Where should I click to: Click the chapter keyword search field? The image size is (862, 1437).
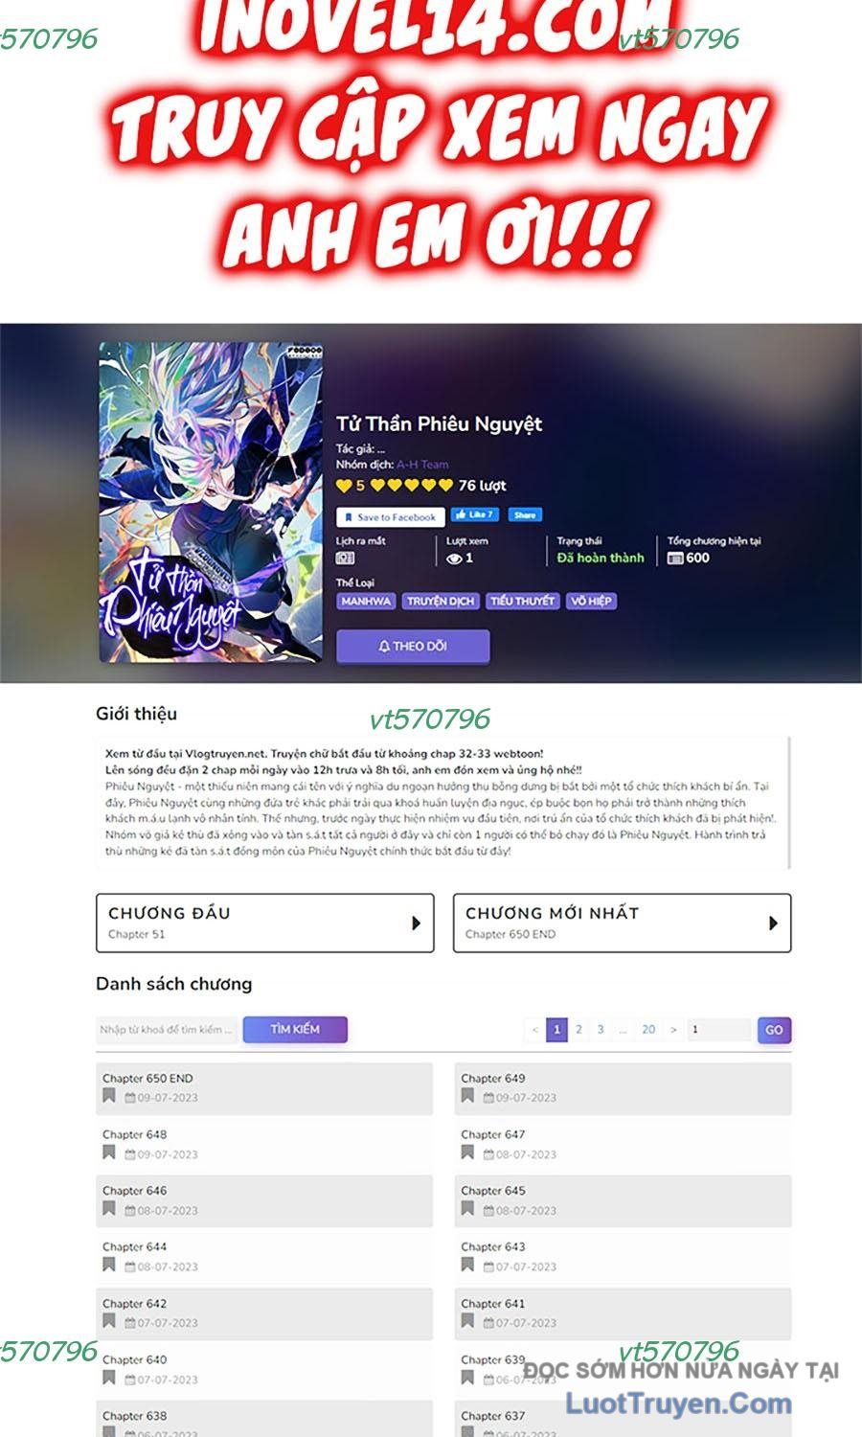click(x=168, y=1030)
